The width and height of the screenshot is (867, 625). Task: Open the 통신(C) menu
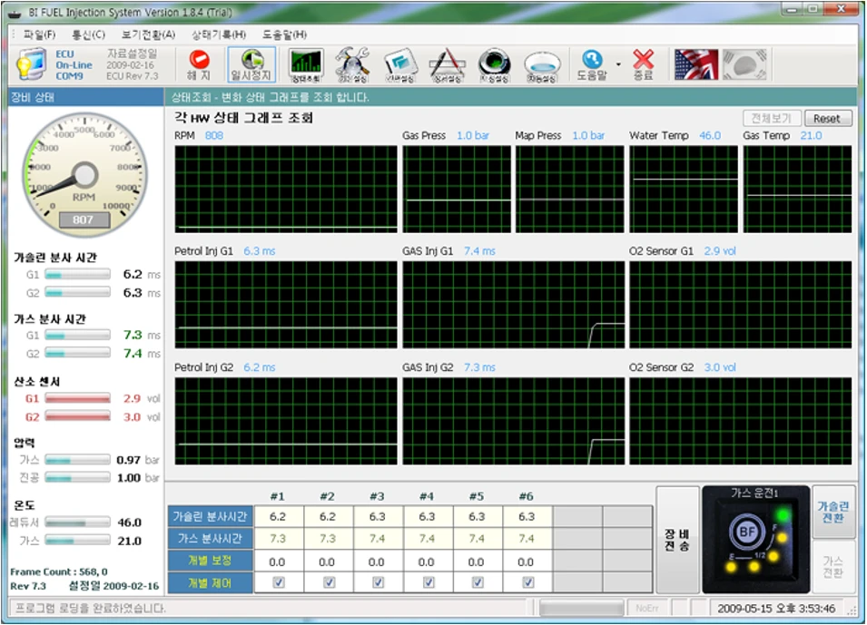coord(88,34)
